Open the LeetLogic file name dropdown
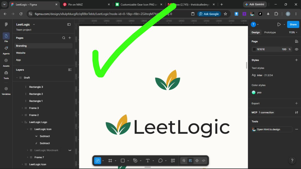The image size is (301, 169). tap(34, 25)
